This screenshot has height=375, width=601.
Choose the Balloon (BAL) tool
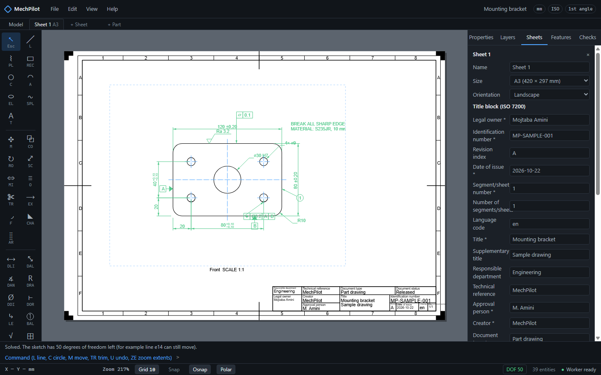[30, 319]
